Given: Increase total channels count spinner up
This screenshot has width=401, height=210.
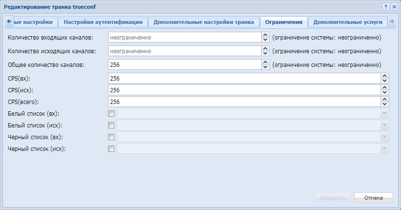Looking at the screenshot, I should point(266,62).
